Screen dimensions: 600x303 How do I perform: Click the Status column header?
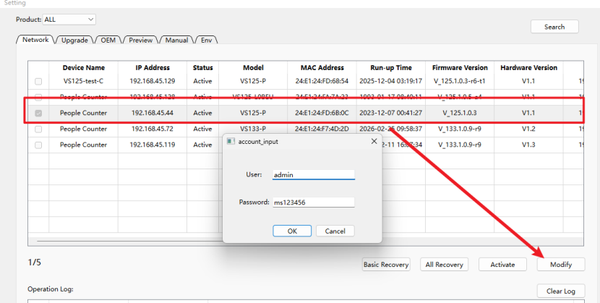pos(203,68)
